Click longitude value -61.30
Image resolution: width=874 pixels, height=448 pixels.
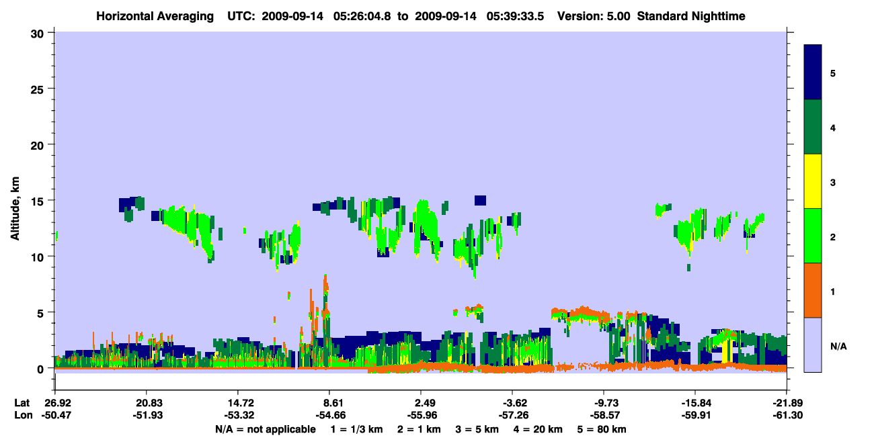786,415
